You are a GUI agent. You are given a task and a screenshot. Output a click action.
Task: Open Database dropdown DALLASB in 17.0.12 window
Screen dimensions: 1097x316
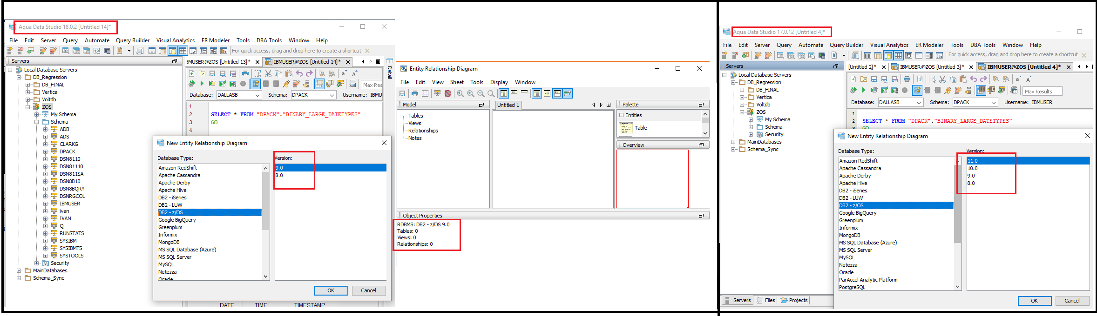point(901,102)
